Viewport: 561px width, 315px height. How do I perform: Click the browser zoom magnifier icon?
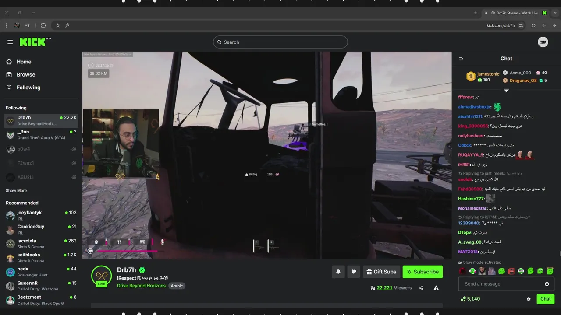pyautogui.click(x=67, y=25)
